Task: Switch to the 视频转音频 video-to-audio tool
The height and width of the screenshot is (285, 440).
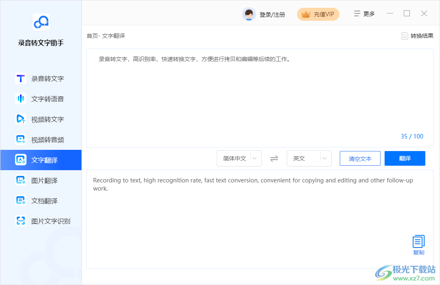Action: click(41, 139)
